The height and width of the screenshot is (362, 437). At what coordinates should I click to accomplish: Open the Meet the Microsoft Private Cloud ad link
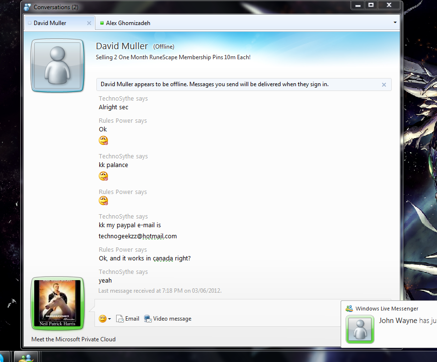tap(73, 339)
